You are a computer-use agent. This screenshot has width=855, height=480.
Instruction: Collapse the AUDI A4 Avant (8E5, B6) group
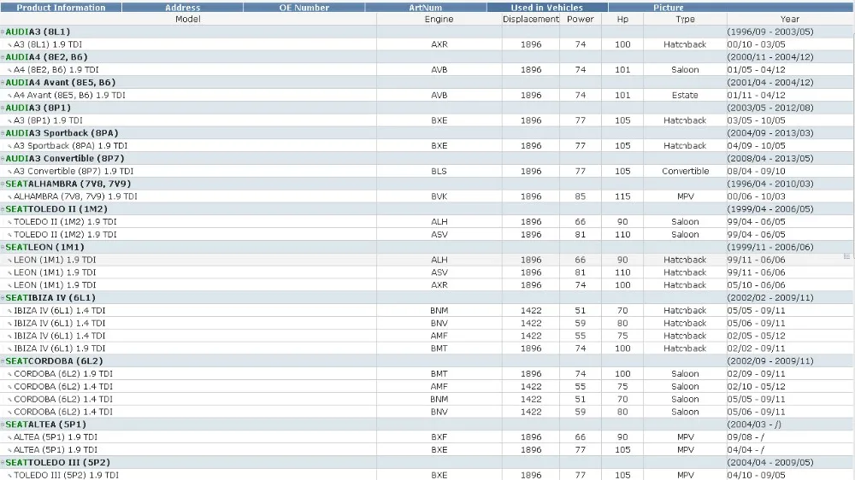pos(3,83)
